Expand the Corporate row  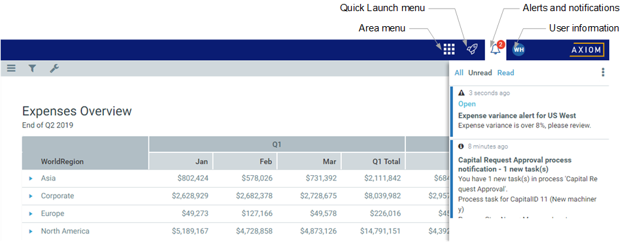coord(31,196)
